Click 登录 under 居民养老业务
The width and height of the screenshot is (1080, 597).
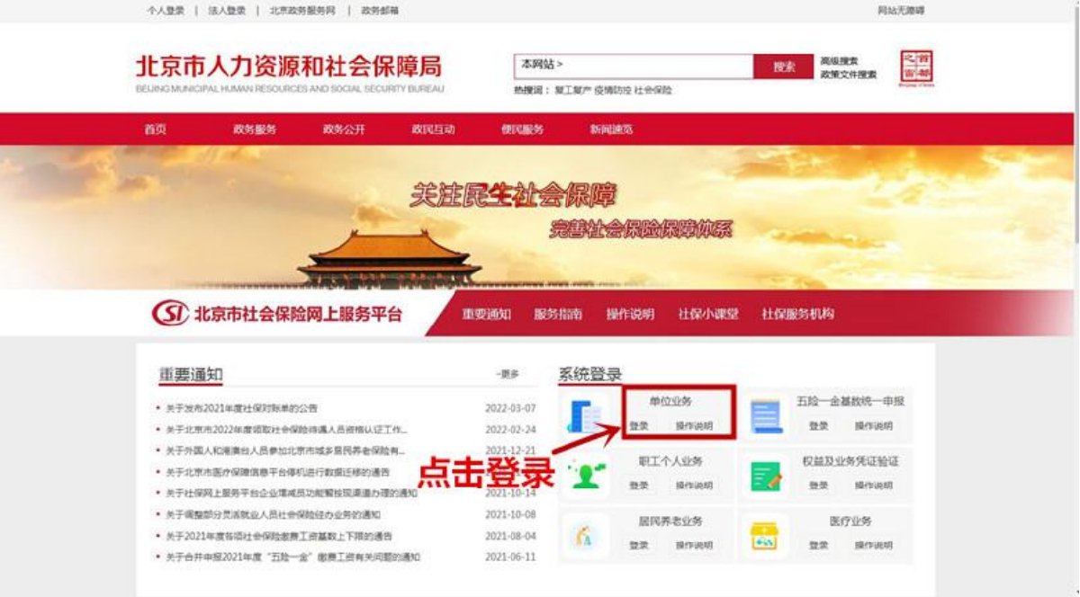pos(638,546)
